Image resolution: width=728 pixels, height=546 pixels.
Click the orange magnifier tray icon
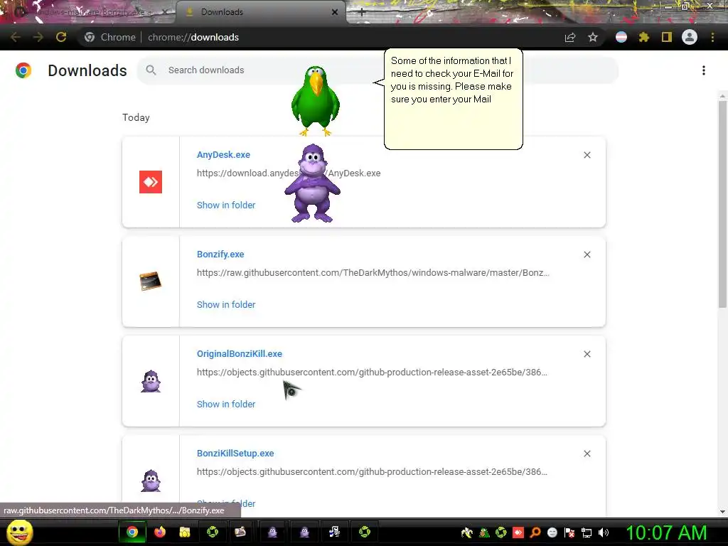(x=535, y=532)
